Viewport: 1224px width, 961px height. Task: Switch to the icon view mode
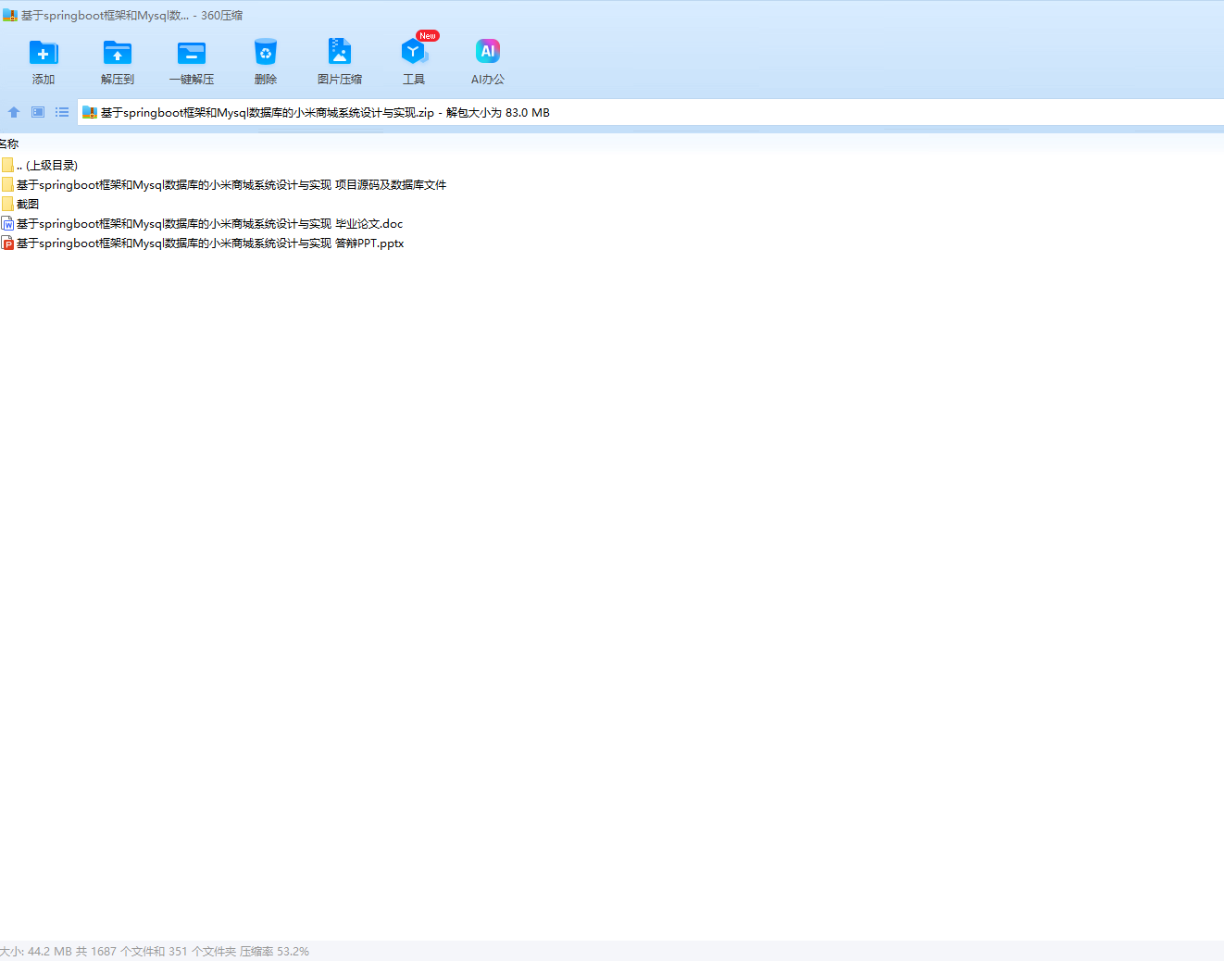38,112
